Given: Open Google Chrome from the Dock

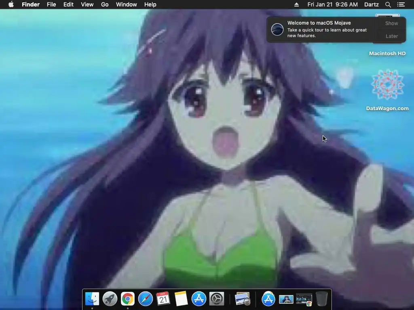Looking at the screenshot, I should click(x=127, y=299).
